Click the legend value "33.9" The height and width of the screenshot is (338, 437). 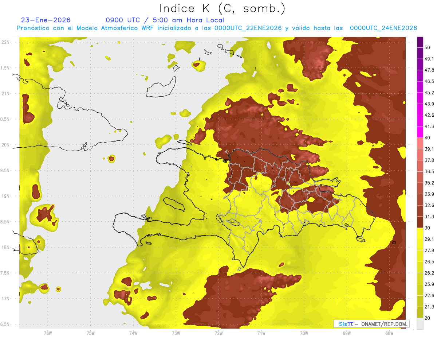[429, 194]
